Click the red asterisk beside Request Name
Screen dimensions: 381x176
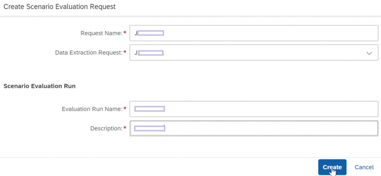tap(125, 33)
